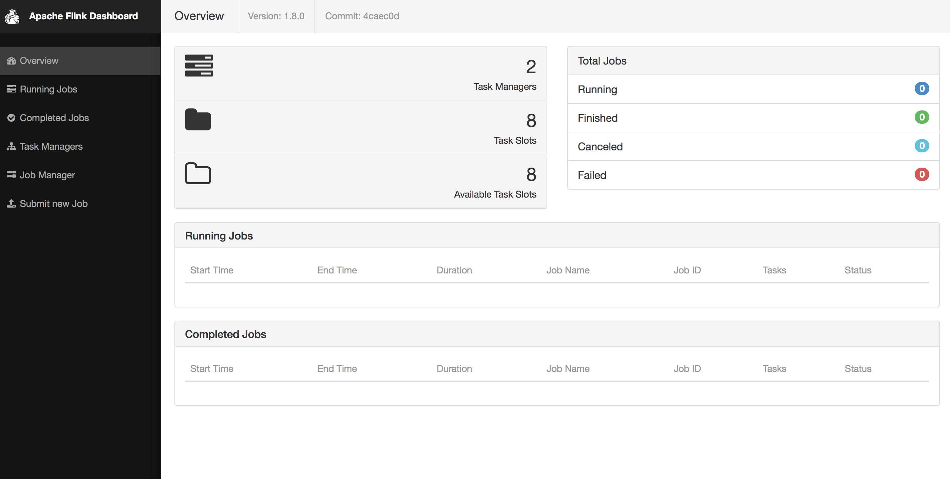
Task: Select Submit new Job in the sidebar
Action: click(81, 204)
